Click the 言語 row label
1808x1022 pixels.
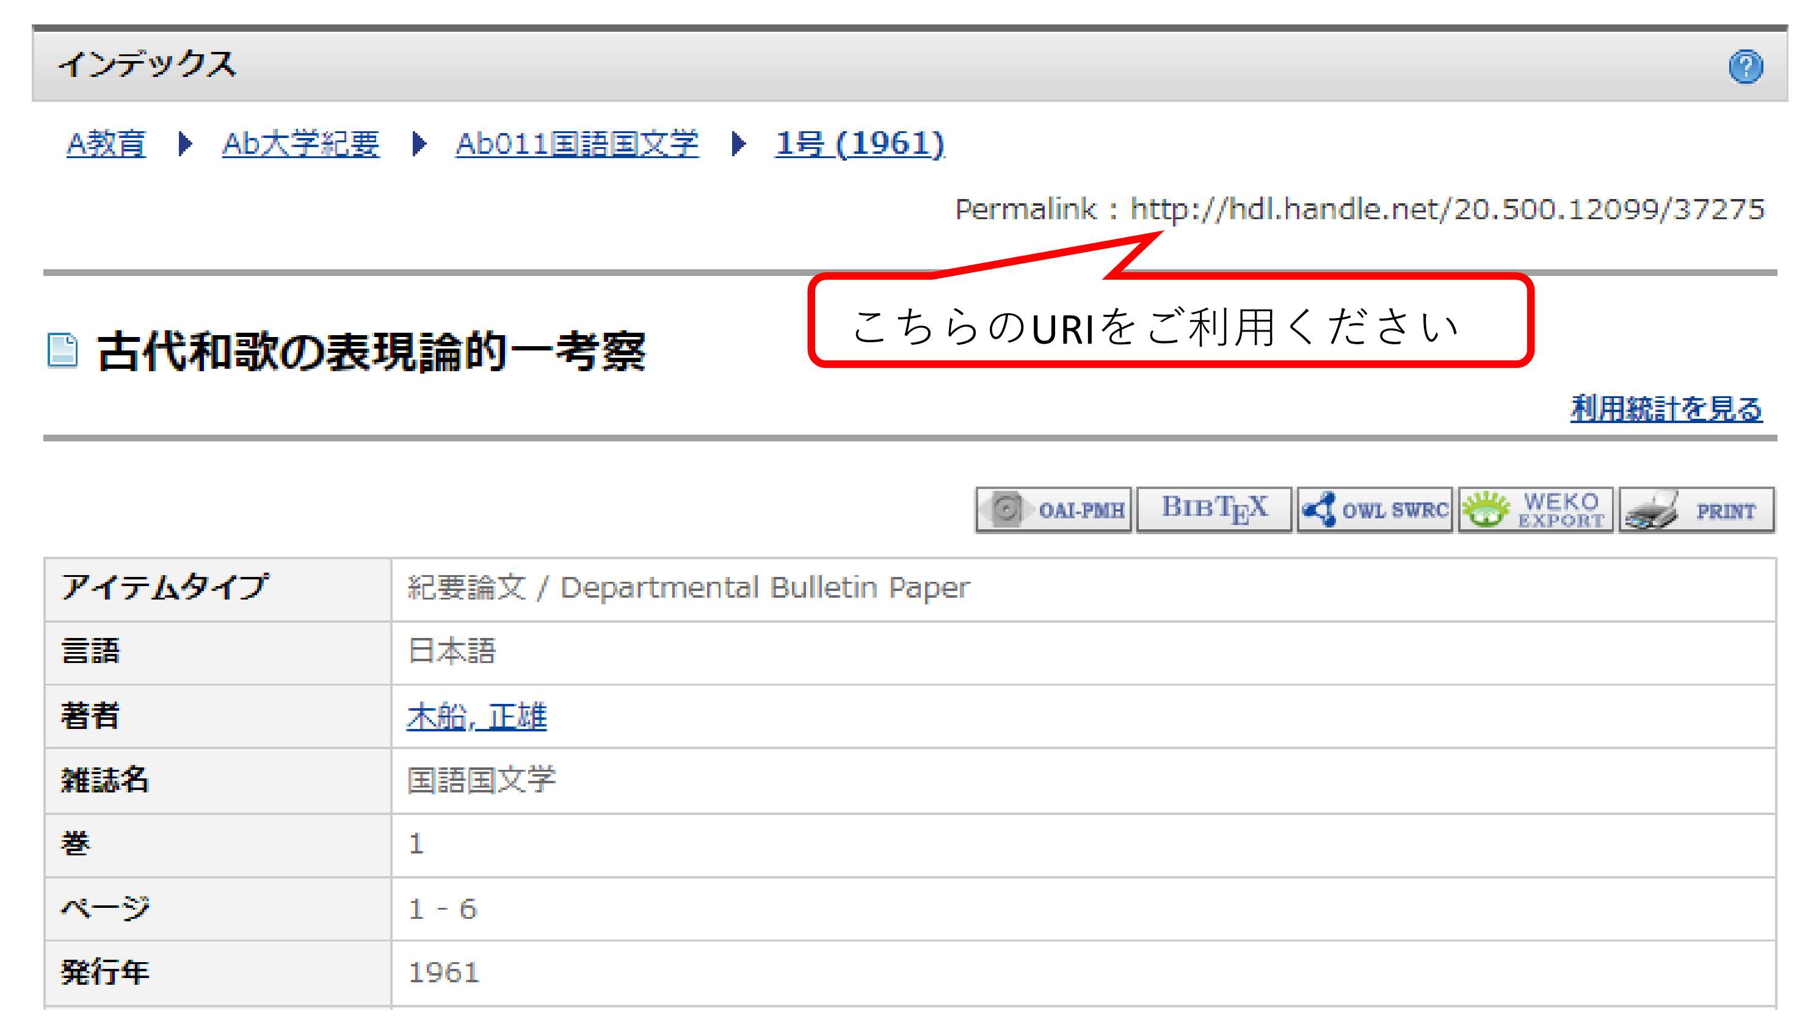point(90,651)
